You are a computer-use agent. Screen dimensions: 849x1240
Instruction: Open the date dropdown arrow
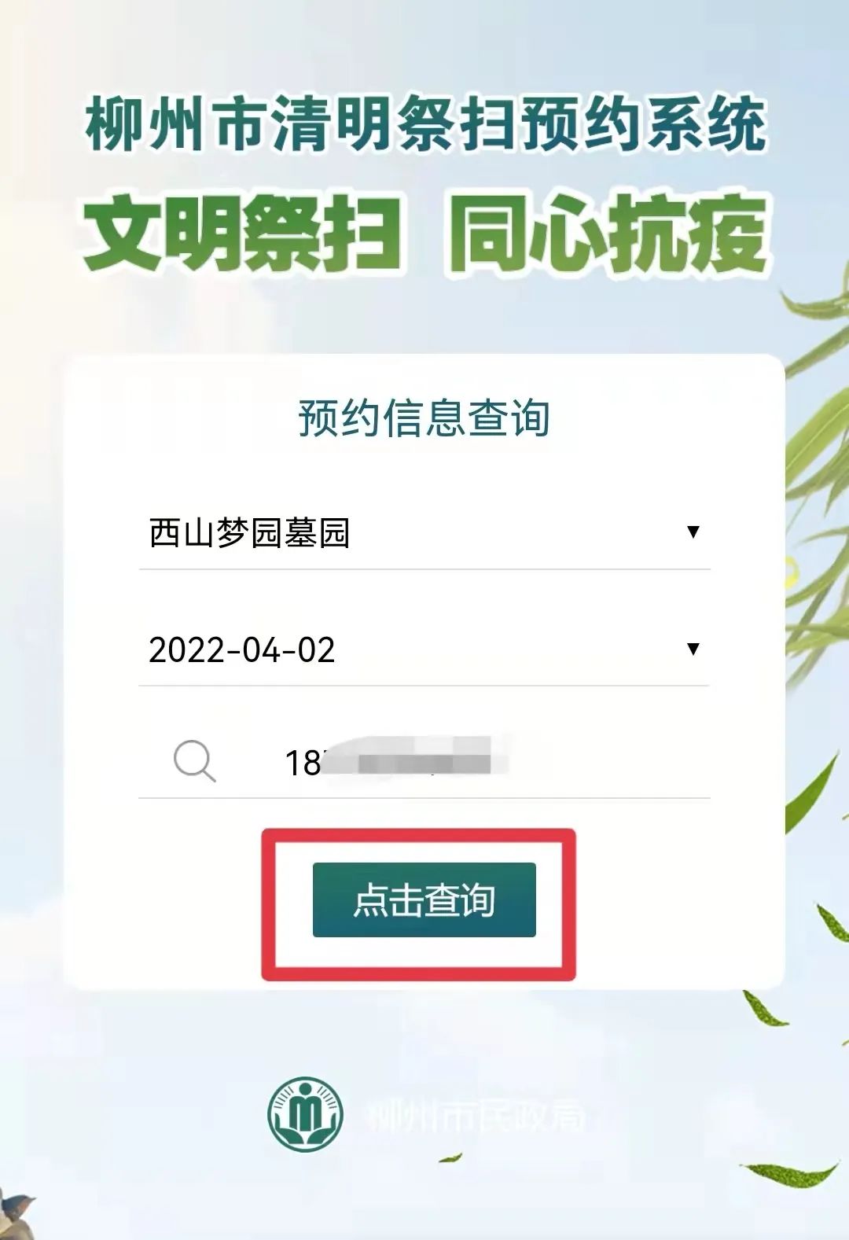(x=693, y=649)
